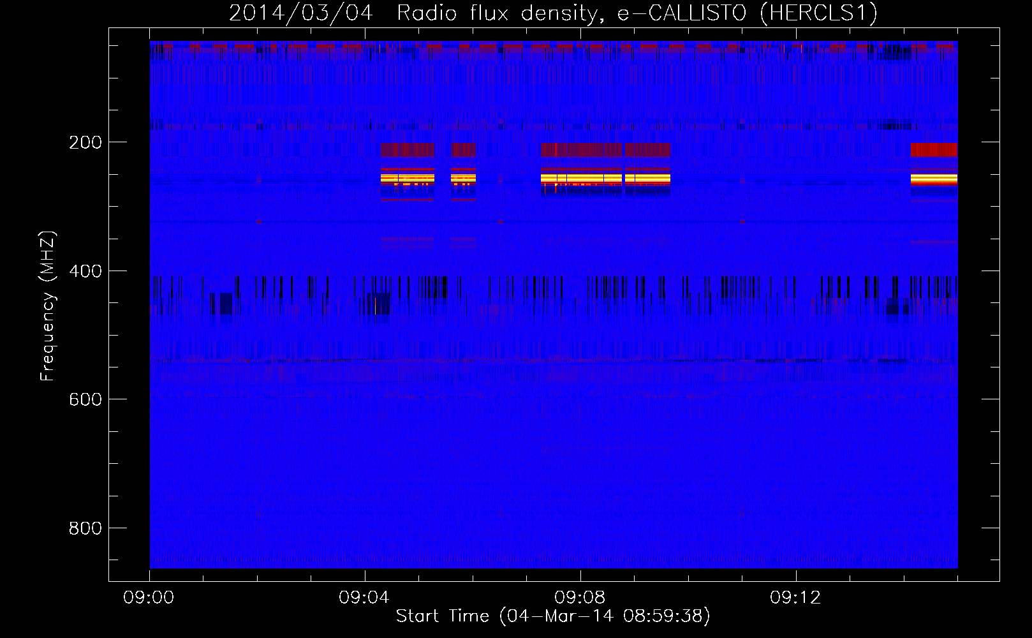The width and height of the screenshot is (1032, 638).
Task: Click the 600 frequency axis label
Action: tap(85, 399)
